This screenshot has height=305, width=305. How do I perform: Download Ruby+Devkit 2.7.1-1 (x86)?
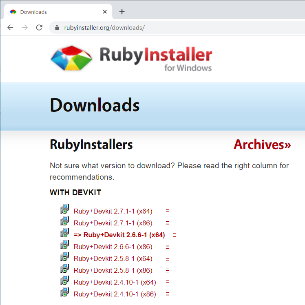pyautogui.click(x=113, y=223)
